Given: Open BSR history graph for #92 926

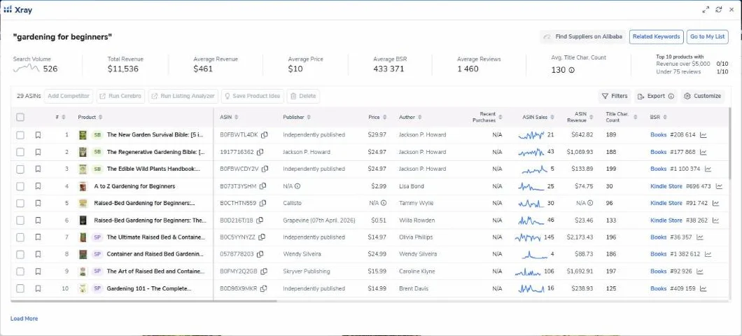Looking at the screenshot, I should click(700, 271).
